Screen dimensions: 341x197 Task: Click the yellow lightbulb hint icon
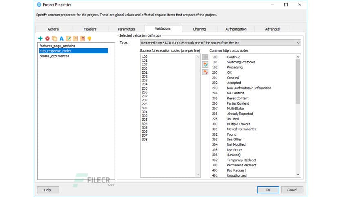point(89,39)
